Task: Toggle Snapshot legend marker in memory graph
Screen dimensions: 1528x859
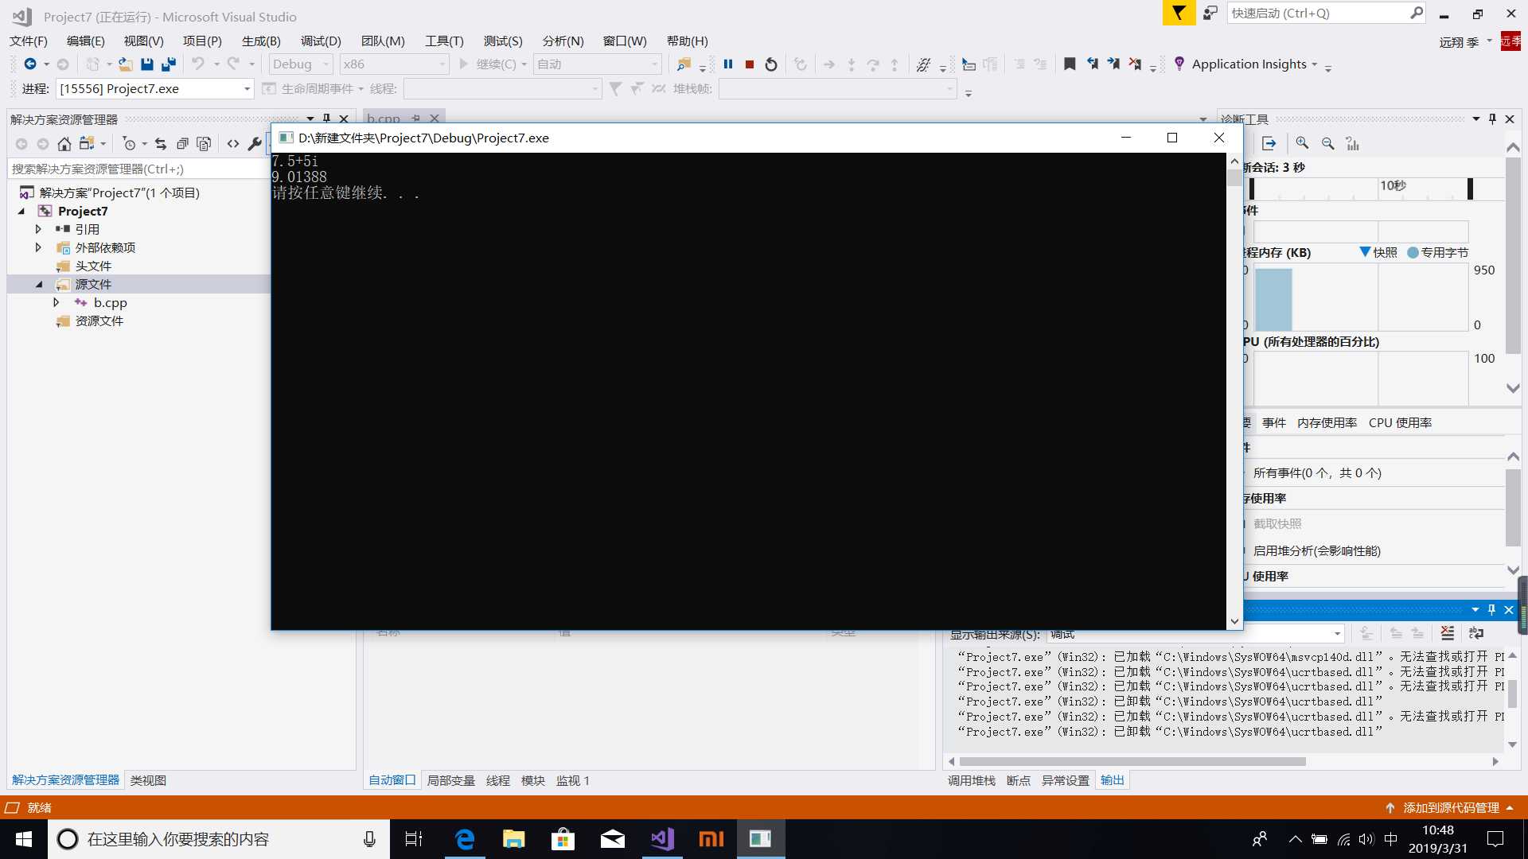Action: point(1364,252)
